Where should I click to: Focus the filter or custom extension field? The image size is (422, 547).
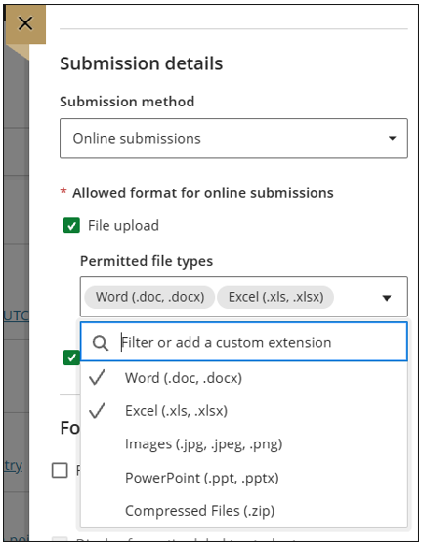tap(244, 342)
